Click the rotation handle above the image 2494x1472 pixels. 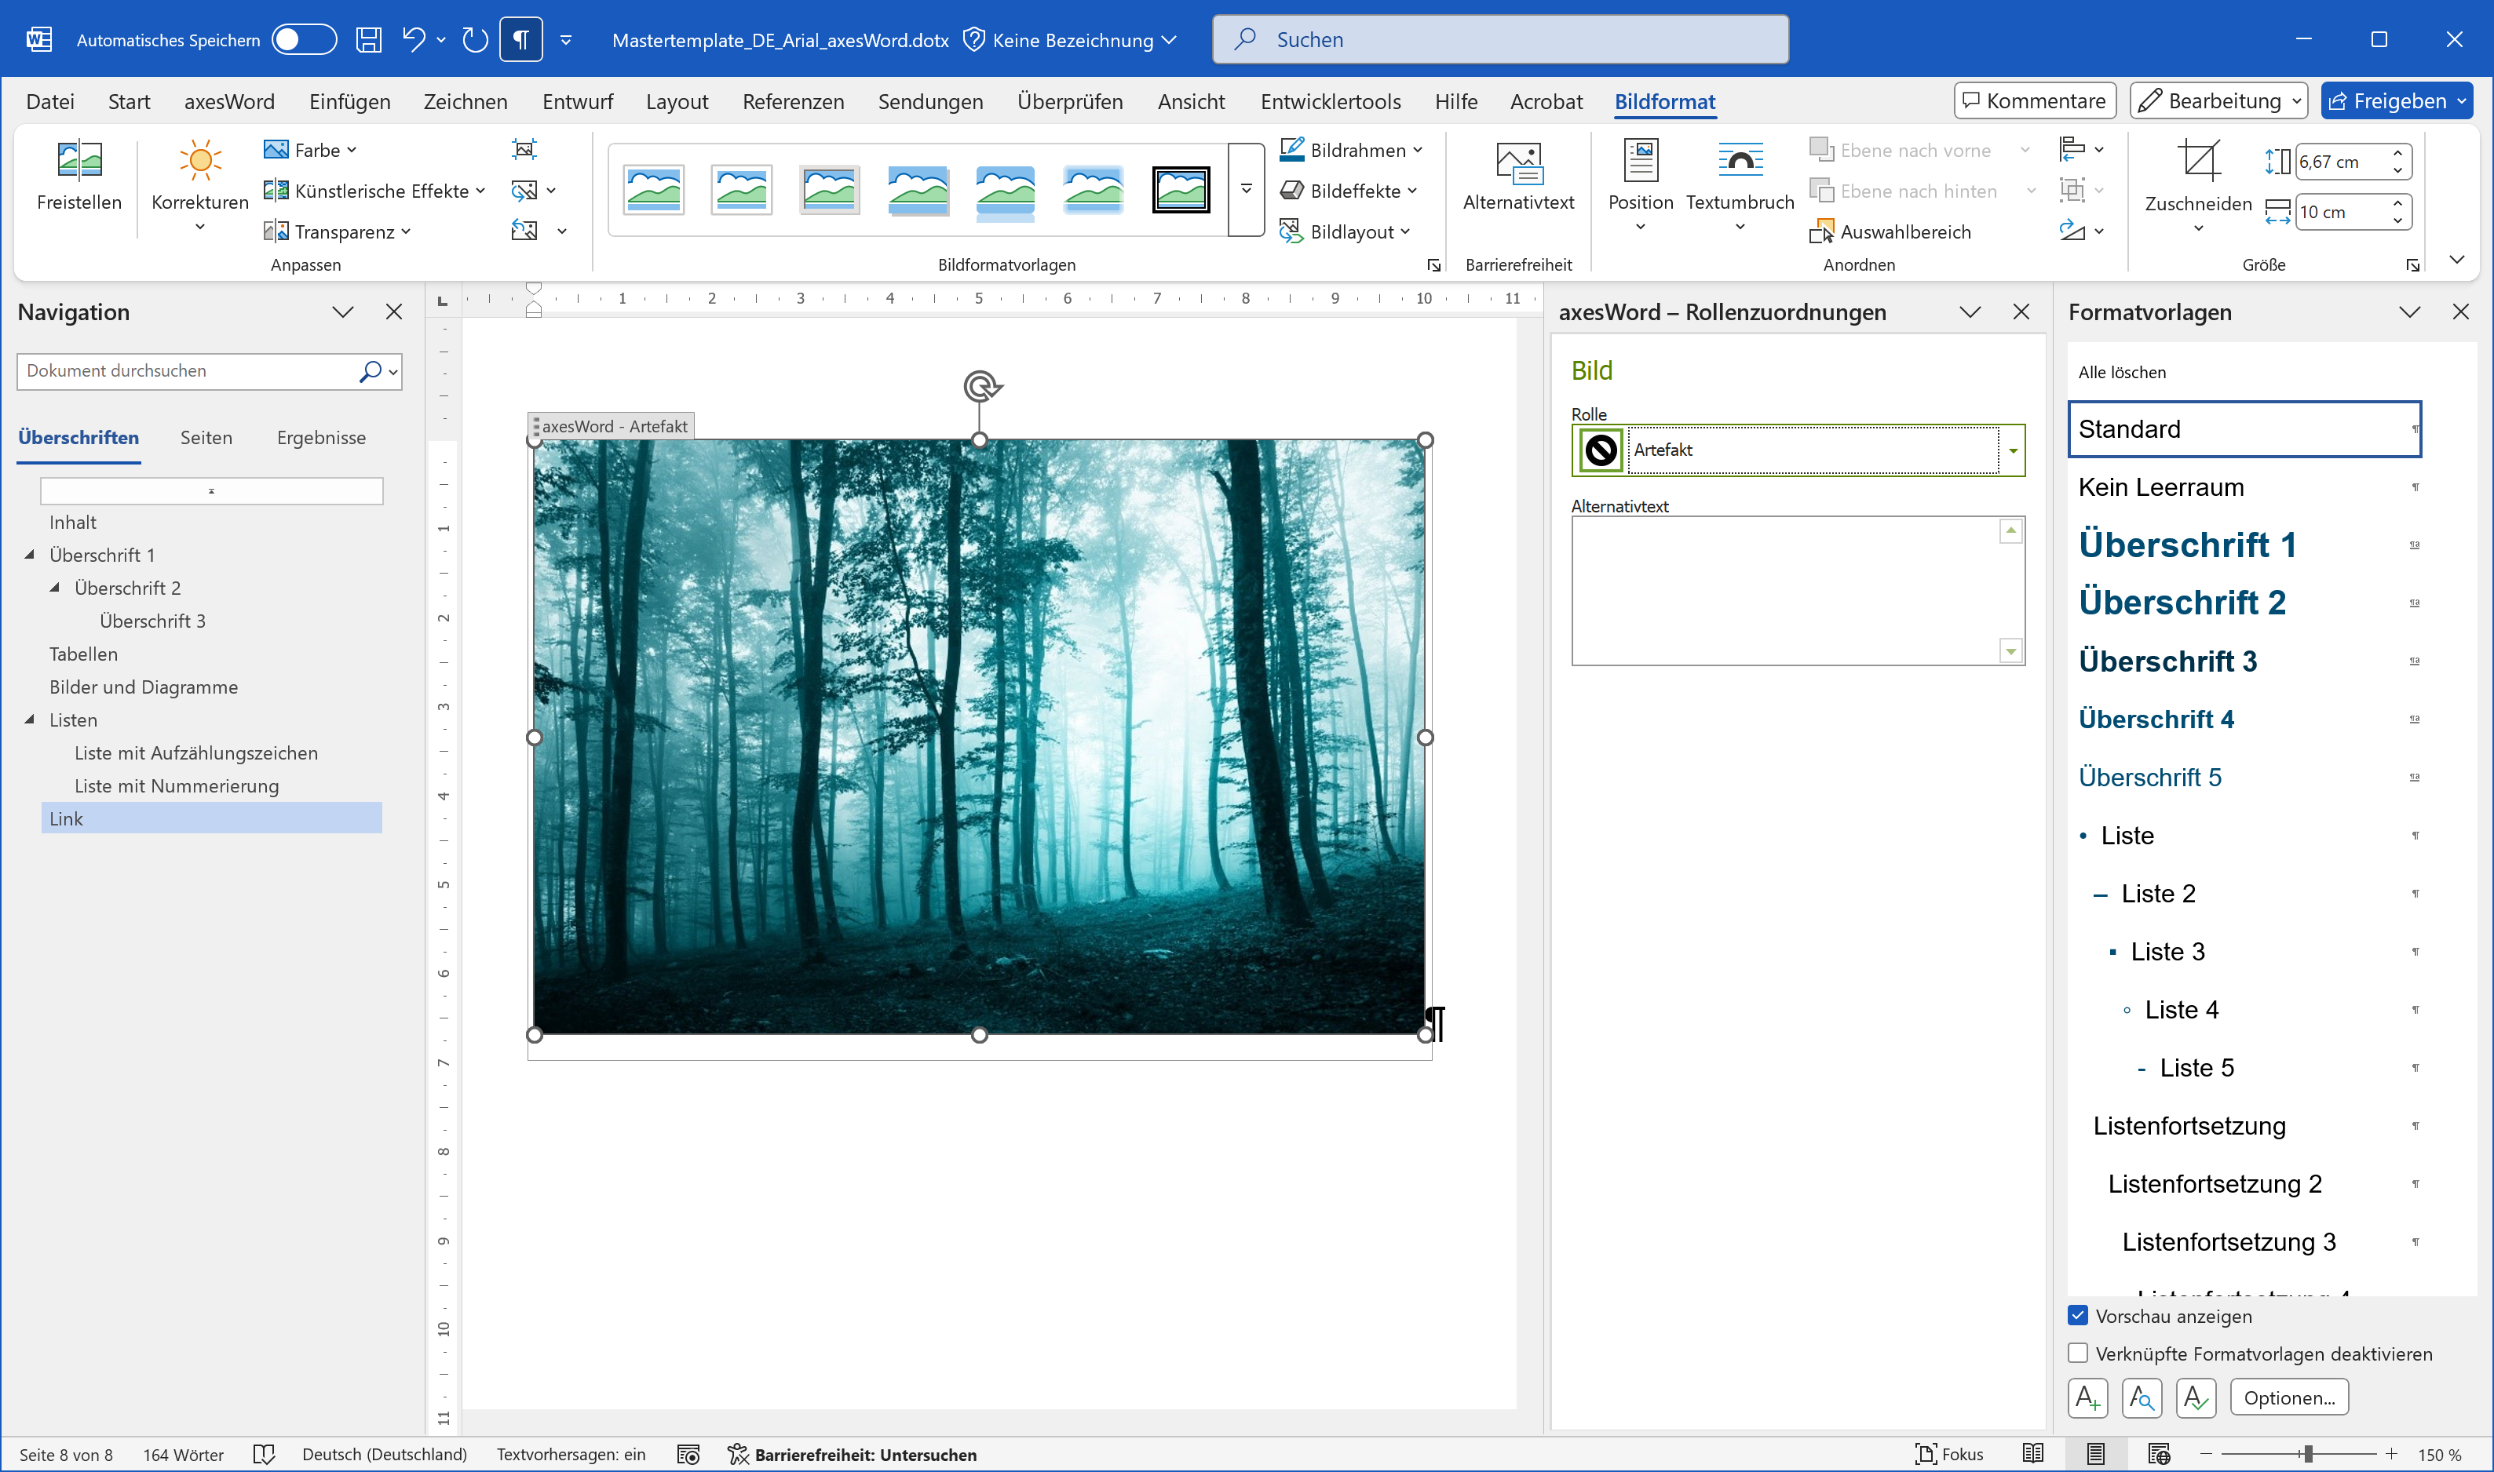980,386
